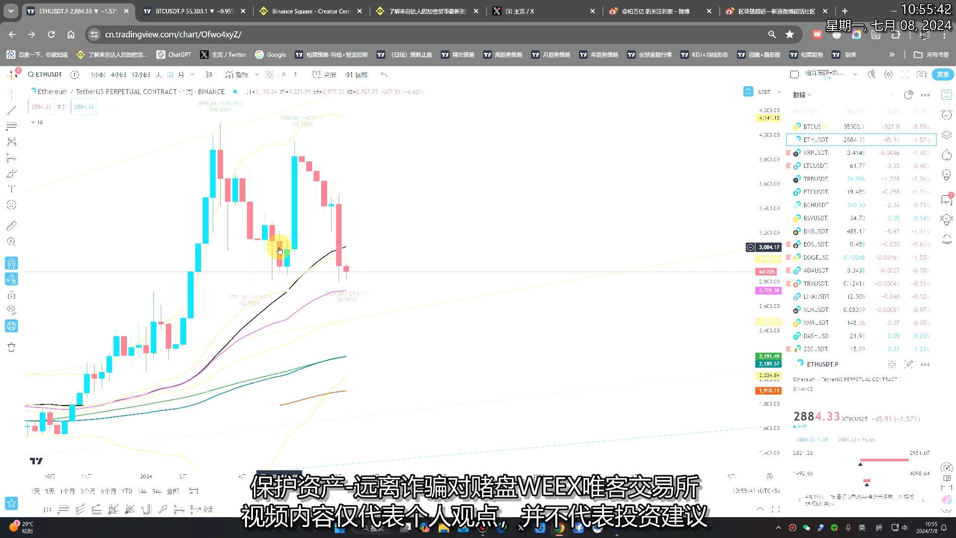956x538 pixels.
Task: Open quick search lightning icon
Action: click(871, 74)
